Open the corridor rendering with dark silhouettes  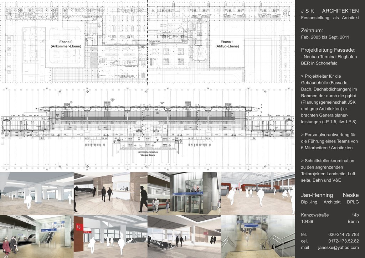[110, 193]
